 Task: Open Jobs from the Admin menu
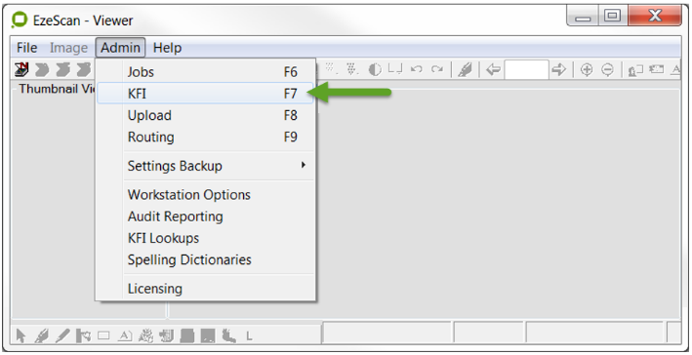[206, 72]
